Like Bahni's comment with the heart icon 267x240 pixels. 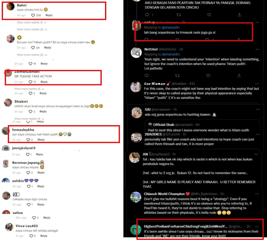[x=33, y=15]
